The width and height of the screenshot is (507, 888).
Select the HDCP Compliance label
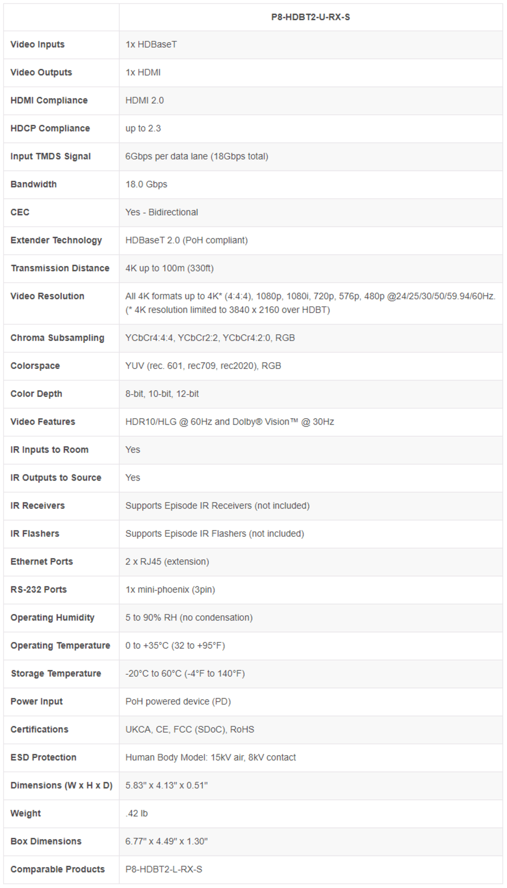(50, 128)
